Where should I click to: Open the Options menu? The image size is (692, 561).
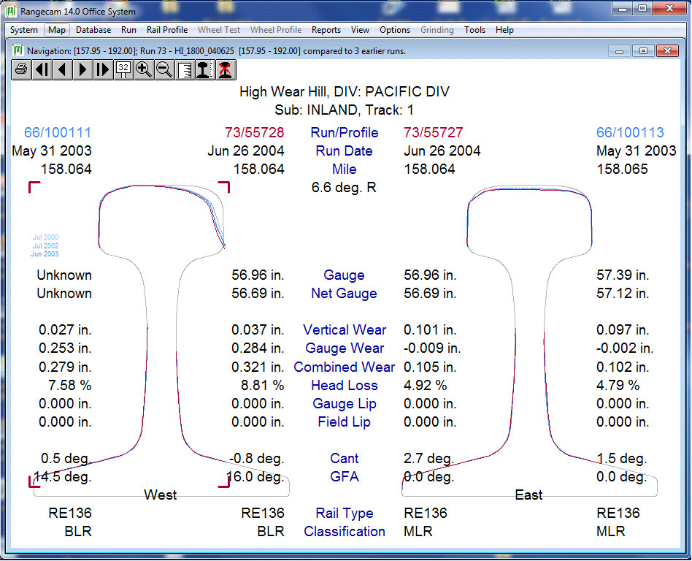coord(394,30)
